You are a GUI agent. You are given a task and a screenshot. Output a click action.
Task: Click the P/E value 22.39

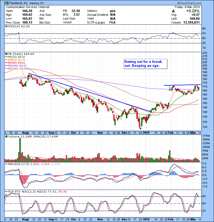pos(76,11)
